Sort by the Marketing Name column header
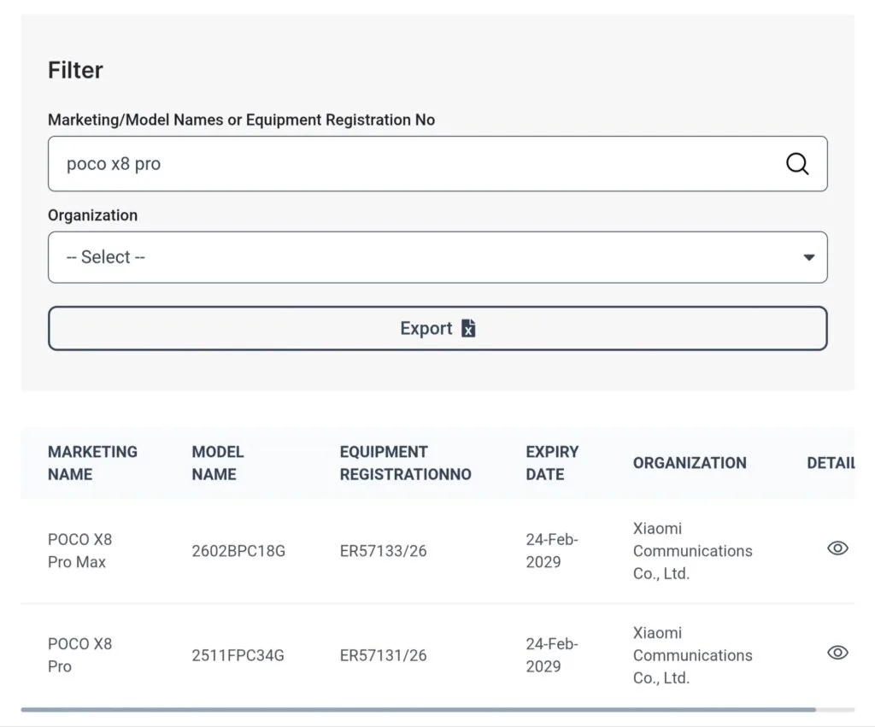Image resolution: width=875 pixels, height=727 pixels. (93, 462)
